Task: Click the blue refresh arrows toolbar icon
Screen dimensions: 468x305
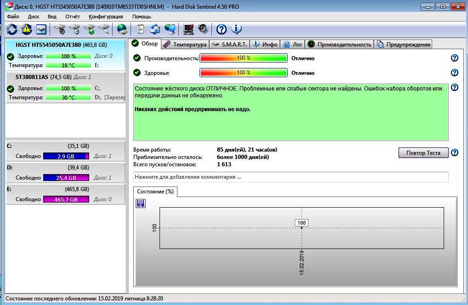Action: tap(12, 29)
